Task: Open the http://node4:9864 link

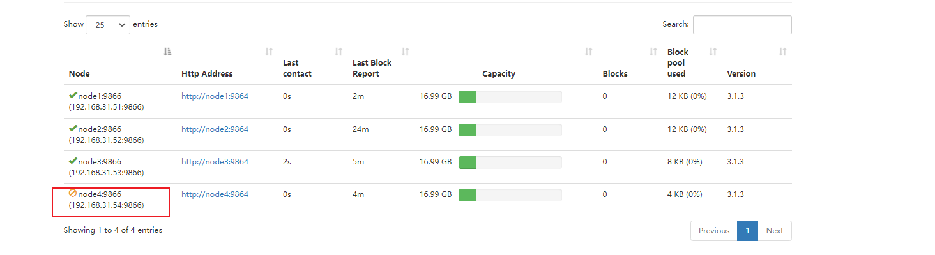Action: pyautogui.click(x=215, y=194)
